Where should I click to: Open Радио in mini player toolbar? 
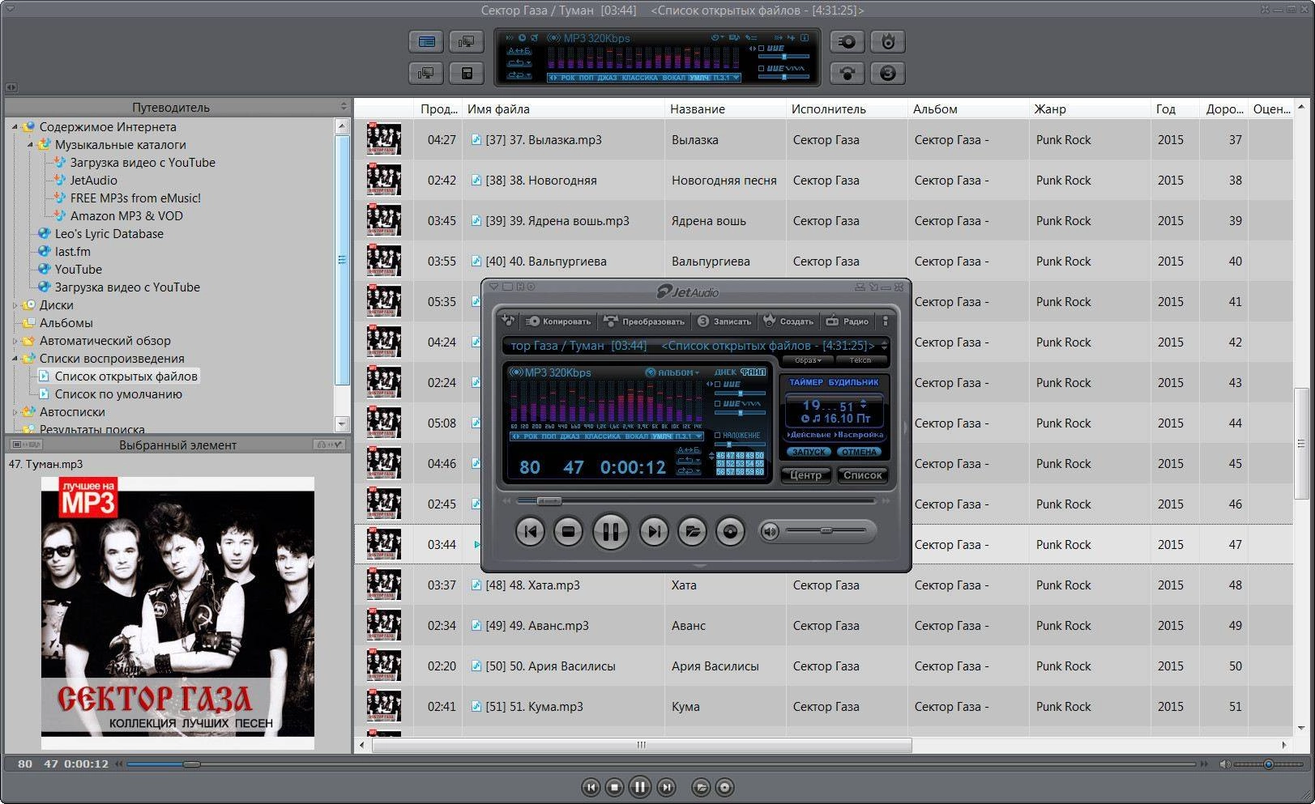847,321
